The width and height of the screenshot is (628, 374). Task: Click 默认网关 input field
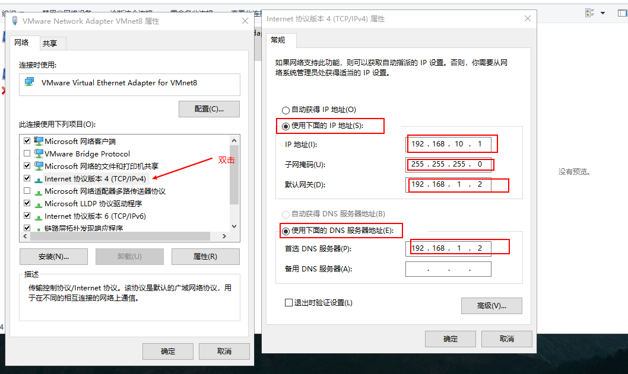click(x=448, y=184)
